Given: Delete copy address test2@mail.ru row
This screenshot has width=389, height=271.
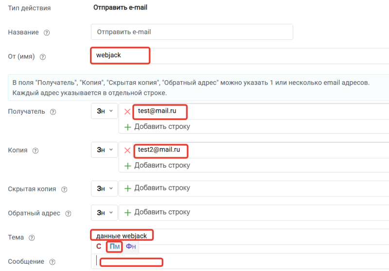Looking at the screenshot, I should point(127,151).
